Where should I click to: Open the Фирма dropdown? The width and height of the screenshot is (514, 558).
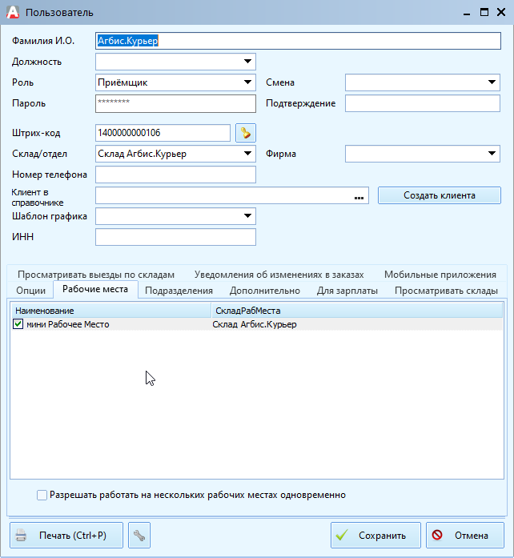coord(492,154)
